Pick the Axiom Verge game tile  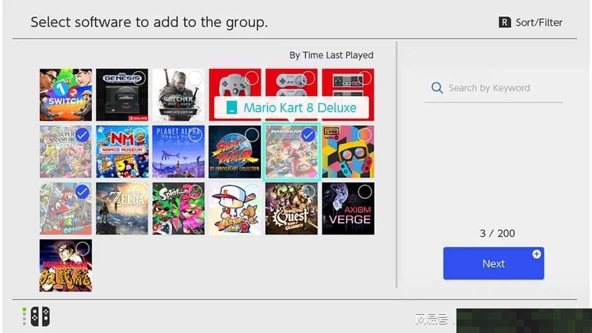pyautogui.click(x=348, y=209)
